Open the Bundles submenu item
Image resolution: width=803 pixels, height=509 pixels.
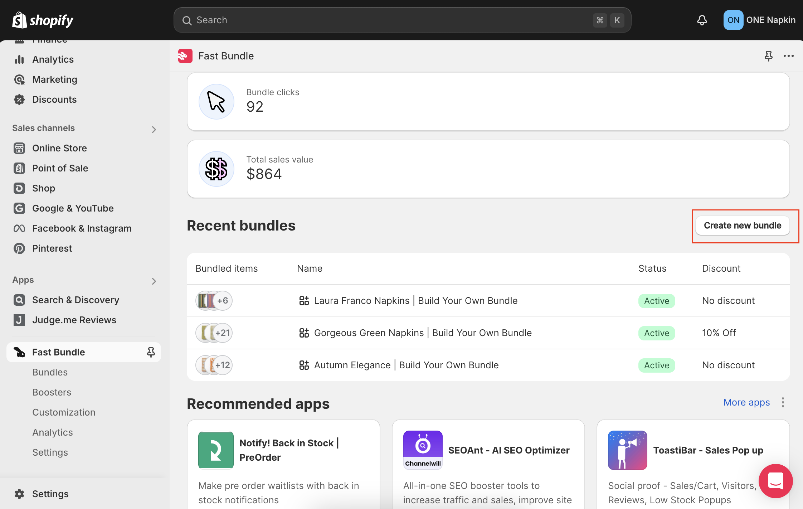click(x=50, y=372)
